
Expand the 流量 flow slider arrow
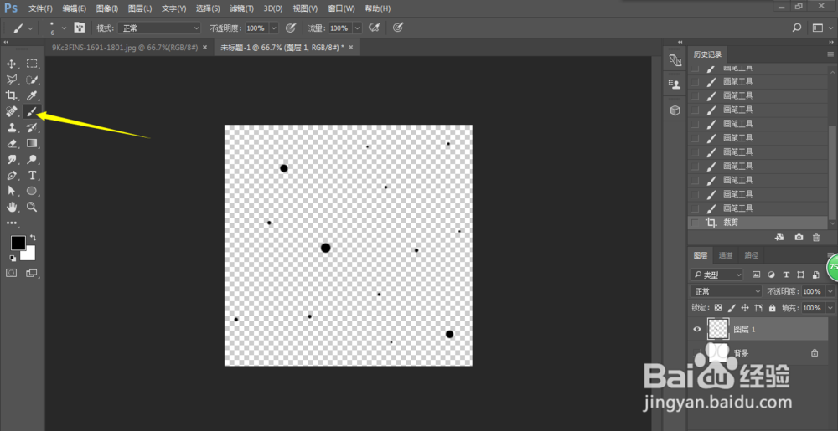tap(357, 28)
